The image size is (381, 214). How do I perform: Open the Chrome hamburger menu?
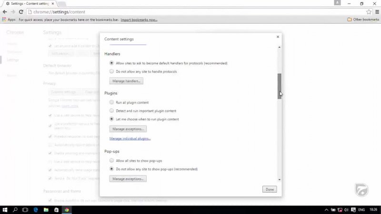tap(377, 11)
